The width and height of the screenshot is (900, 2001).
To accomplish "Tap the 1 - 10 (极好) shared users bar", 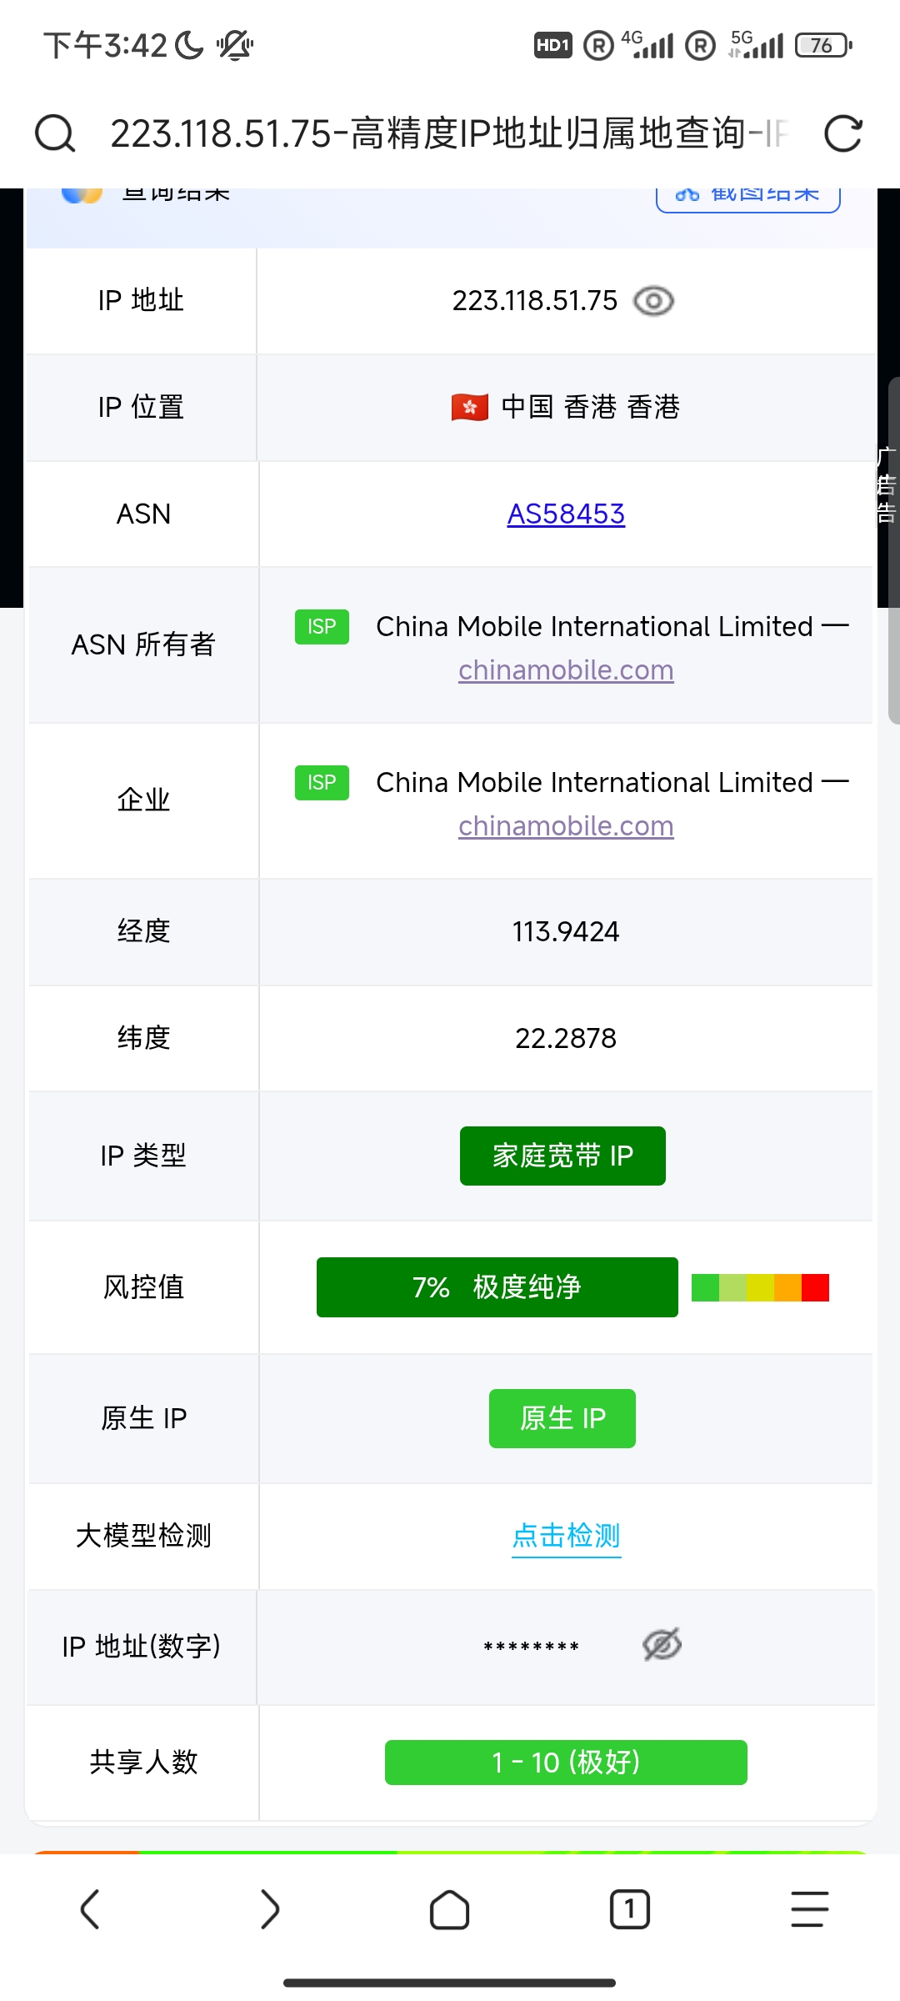I will pyautogui.click(x=566, y=1763).
